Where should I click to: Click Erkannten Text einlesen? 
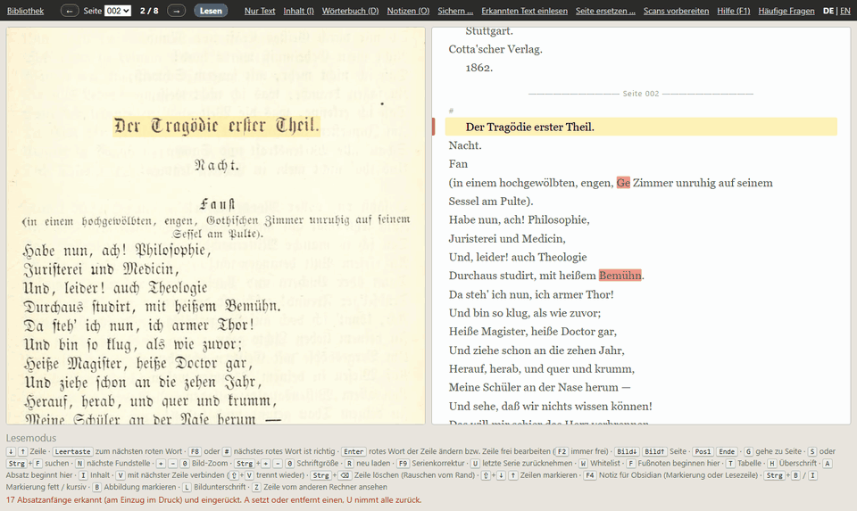(524, 11)
